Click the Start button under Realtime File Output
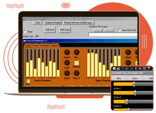The height and width of the screenshot is (113, 156). [98, 30]
